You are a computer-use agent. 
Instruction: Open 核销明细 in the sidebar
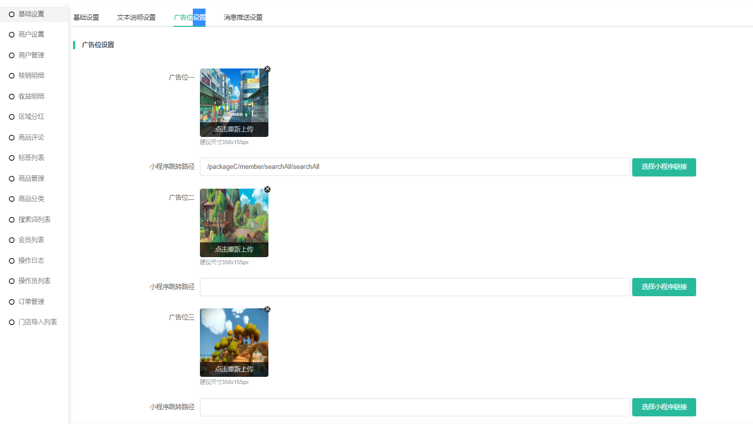click(31, 76)
